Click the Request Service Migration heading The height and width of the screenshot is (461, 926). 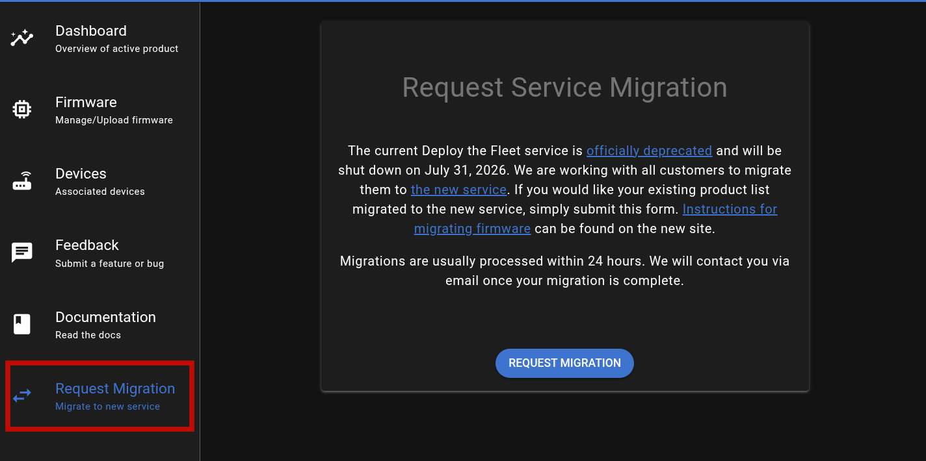tap(564, 87)
